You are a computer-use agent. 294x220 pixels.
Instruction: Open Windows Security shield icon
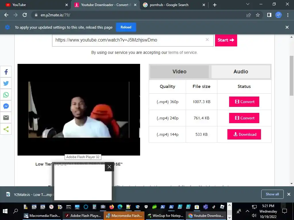[146, 207]
